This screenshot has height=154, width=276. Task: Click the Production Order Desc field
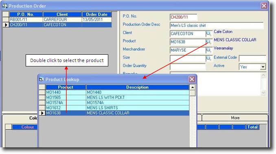(x=217, y=26)
